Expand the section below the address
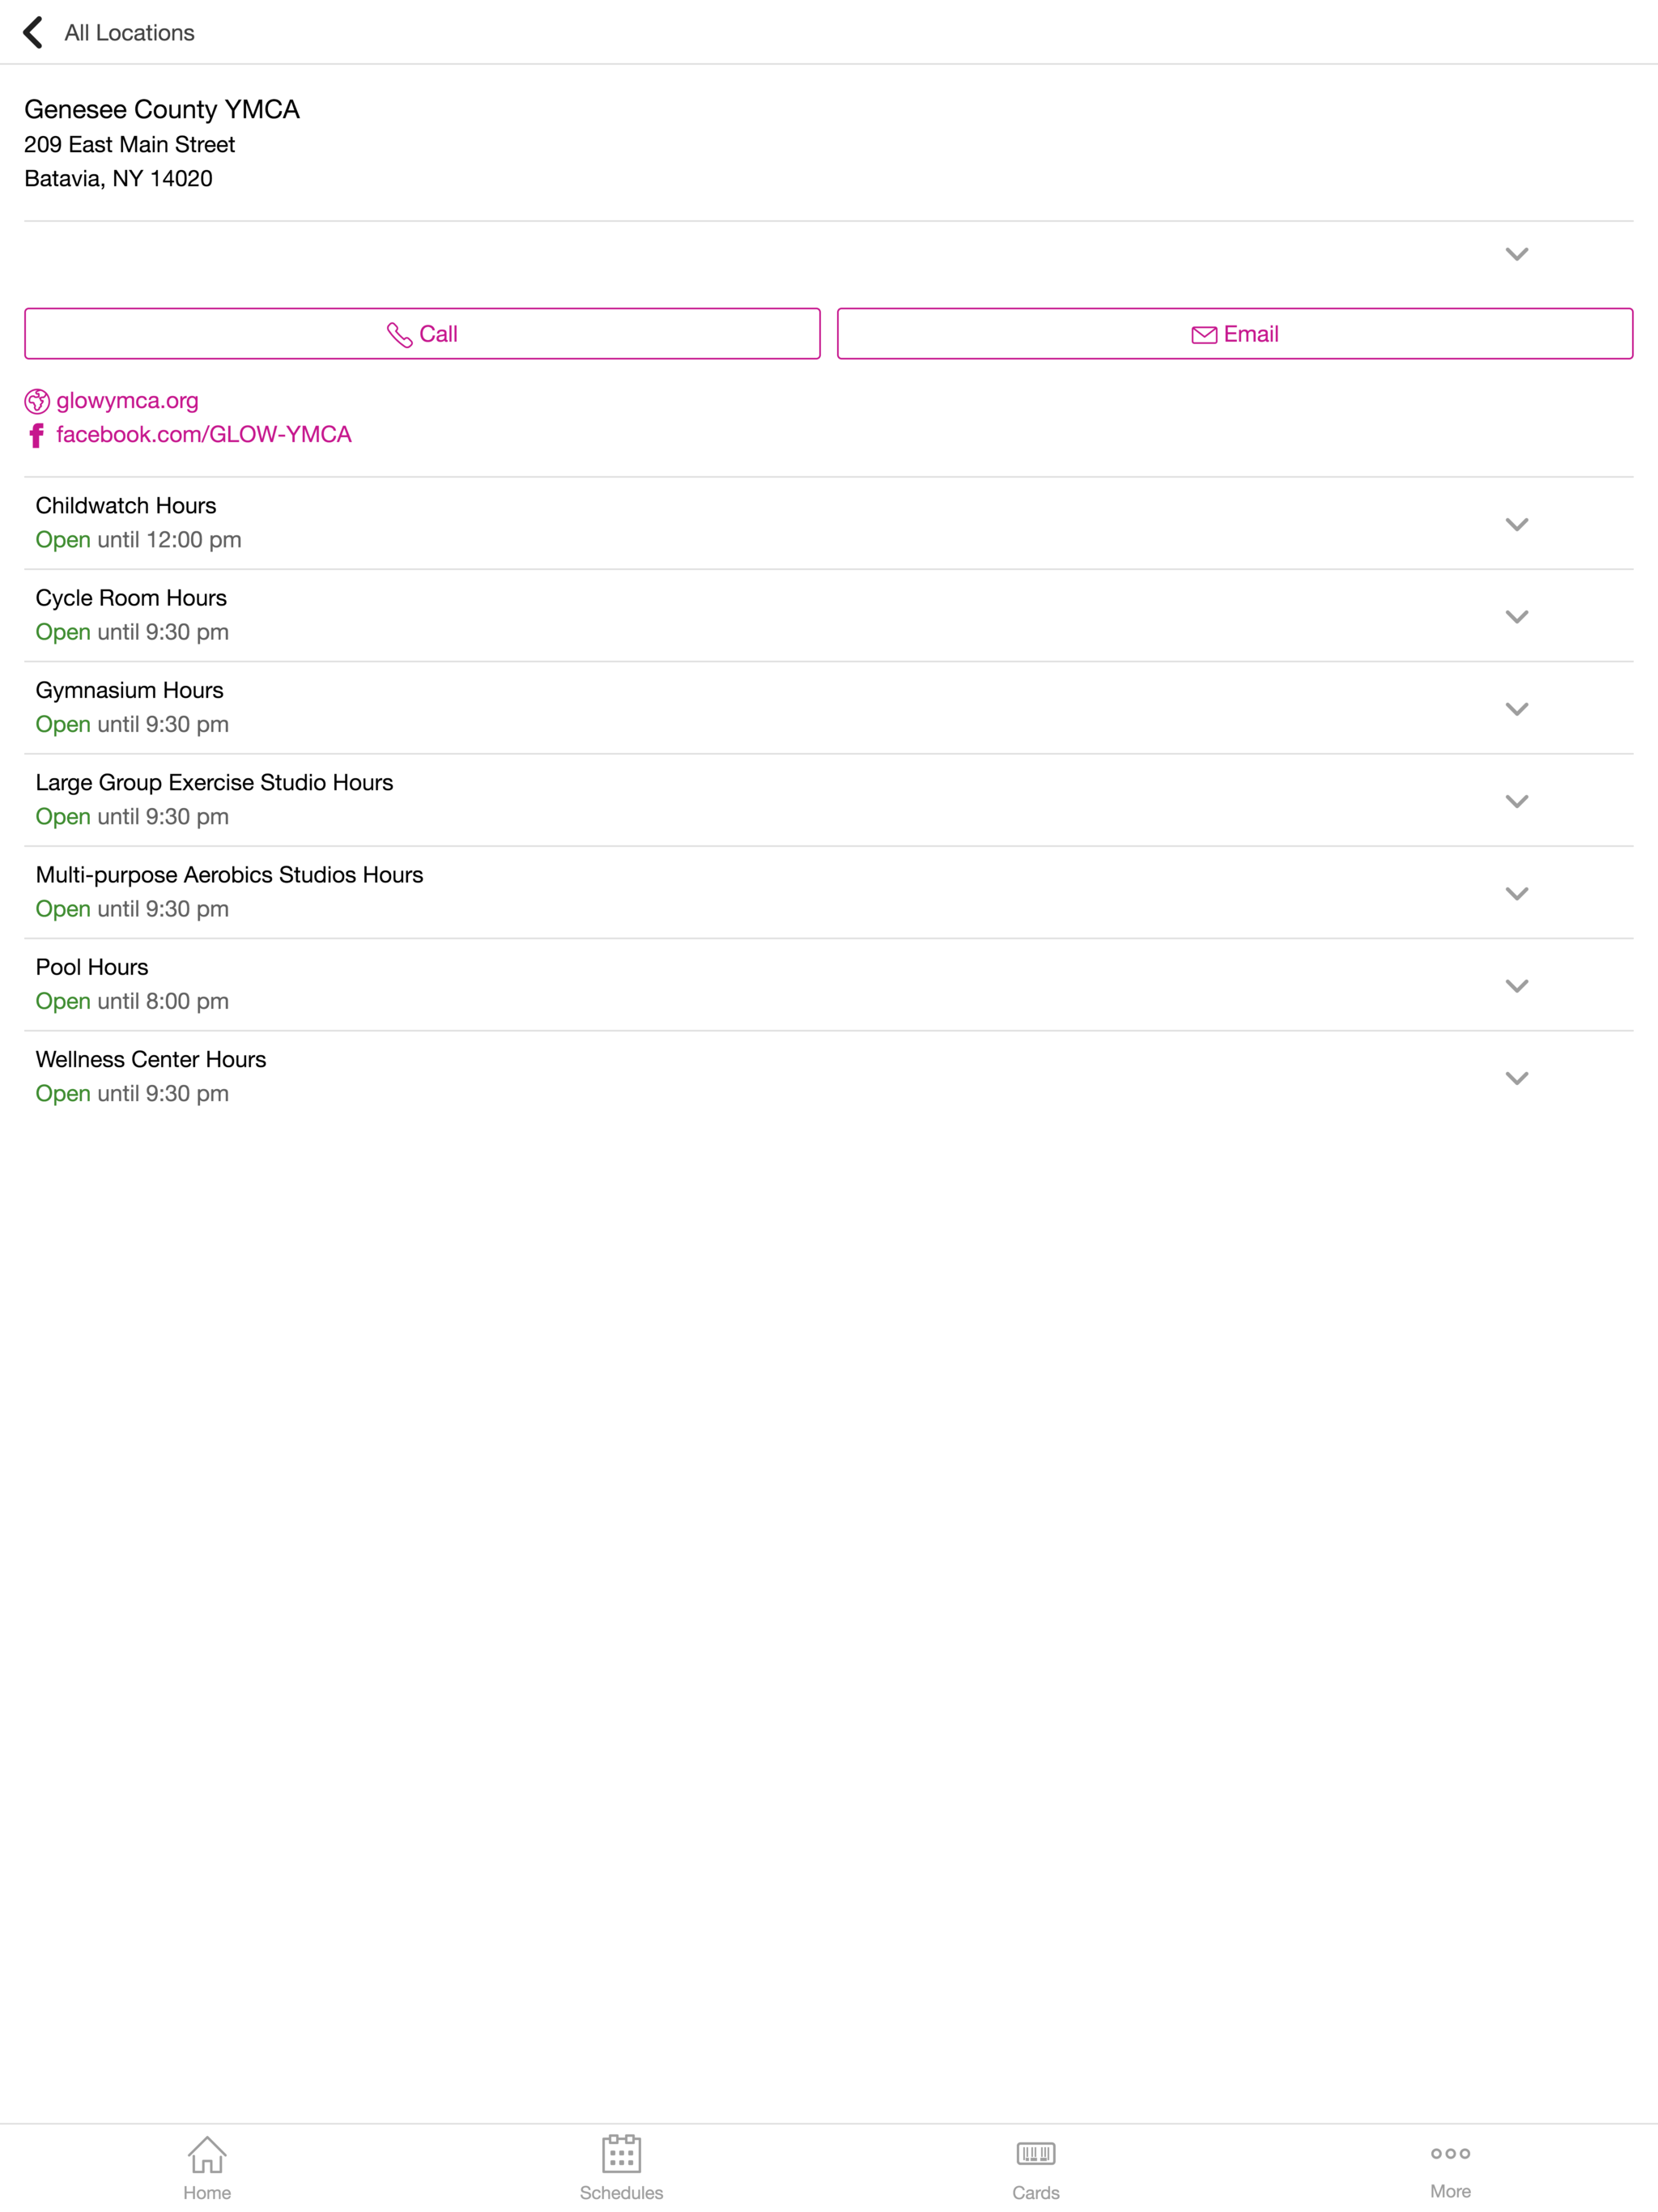Image resolution: width=1658 pixels, height=2212 pixels. coord(1517,254)
